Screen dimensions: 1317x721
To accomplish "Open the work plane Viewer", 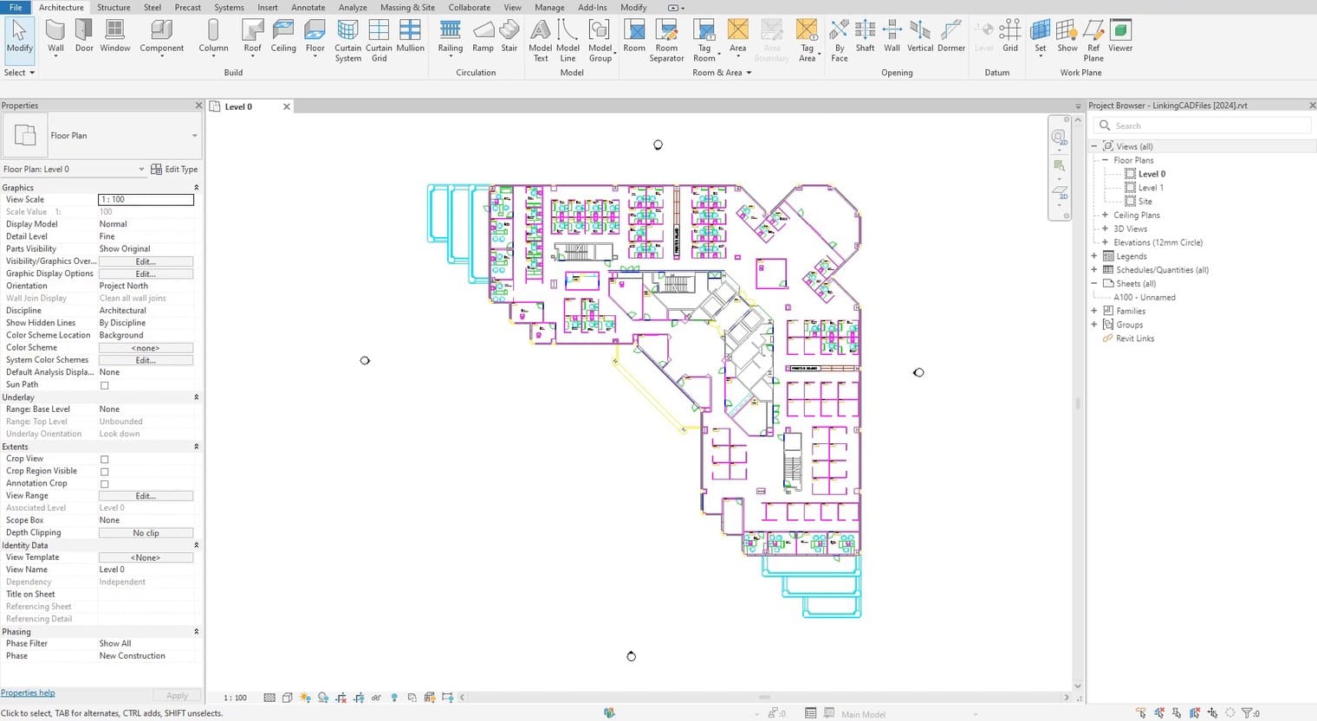I will click(1120, 36).
